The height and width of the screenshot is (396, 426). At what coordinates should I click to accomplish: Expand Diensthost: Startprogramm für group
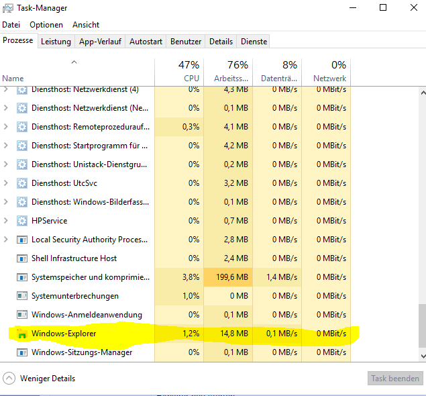pyautogui.click(x=6, y=146)
